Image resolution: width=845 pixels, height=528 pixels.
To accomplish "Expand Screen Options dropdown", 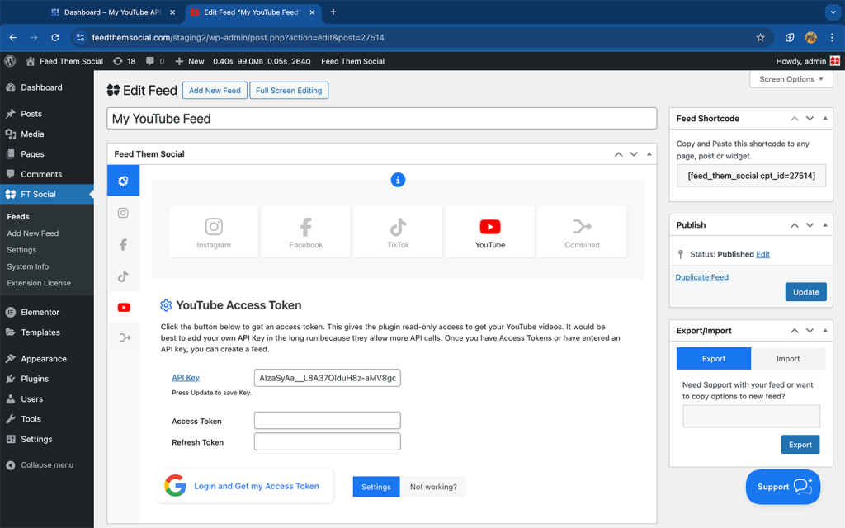I will pyautogui.click(x=791, y=79).
